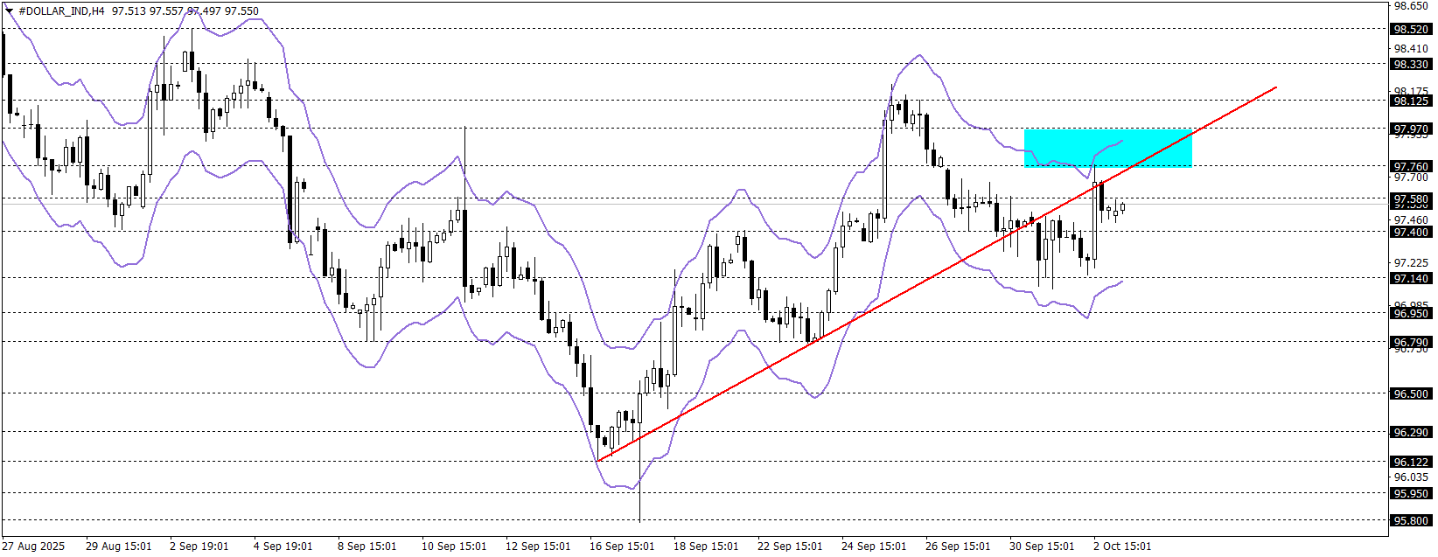Click the 97.760 price level label
Screen dimensions: 1438x557
coord(1410,166)
